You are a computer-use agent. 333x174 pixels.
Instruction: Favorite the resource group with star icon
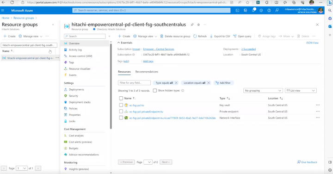coord(198,25)
